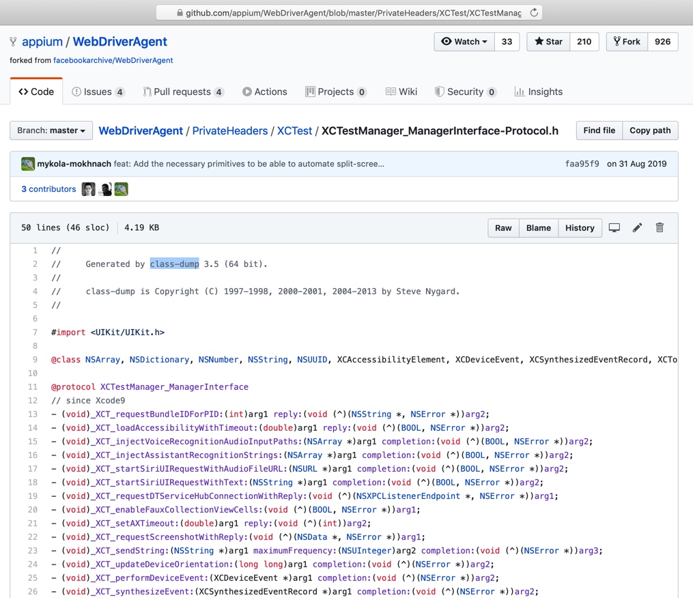Click the on 31 Aug 2019 commit date

(636, 164)
